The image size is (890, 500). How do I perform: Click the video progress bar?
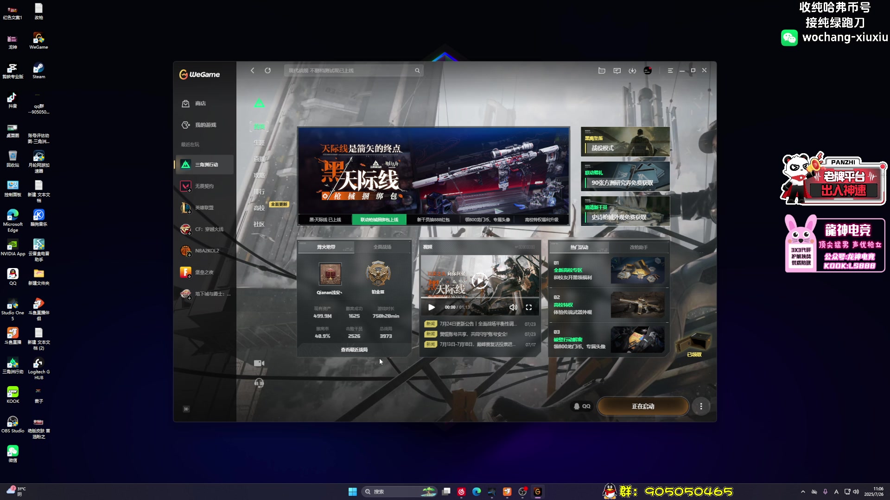pos(480,298)
